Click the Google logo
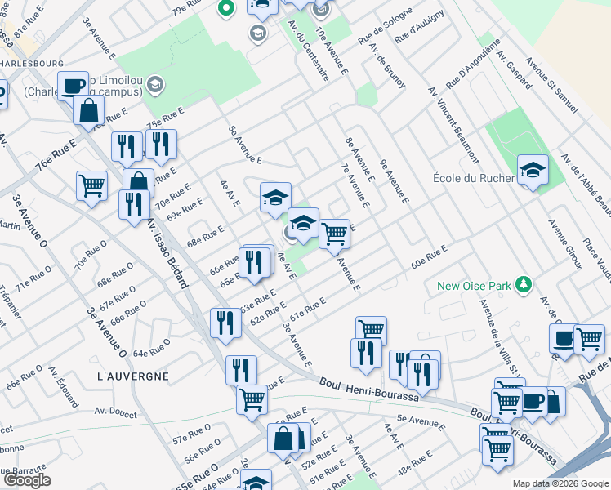 27,481
